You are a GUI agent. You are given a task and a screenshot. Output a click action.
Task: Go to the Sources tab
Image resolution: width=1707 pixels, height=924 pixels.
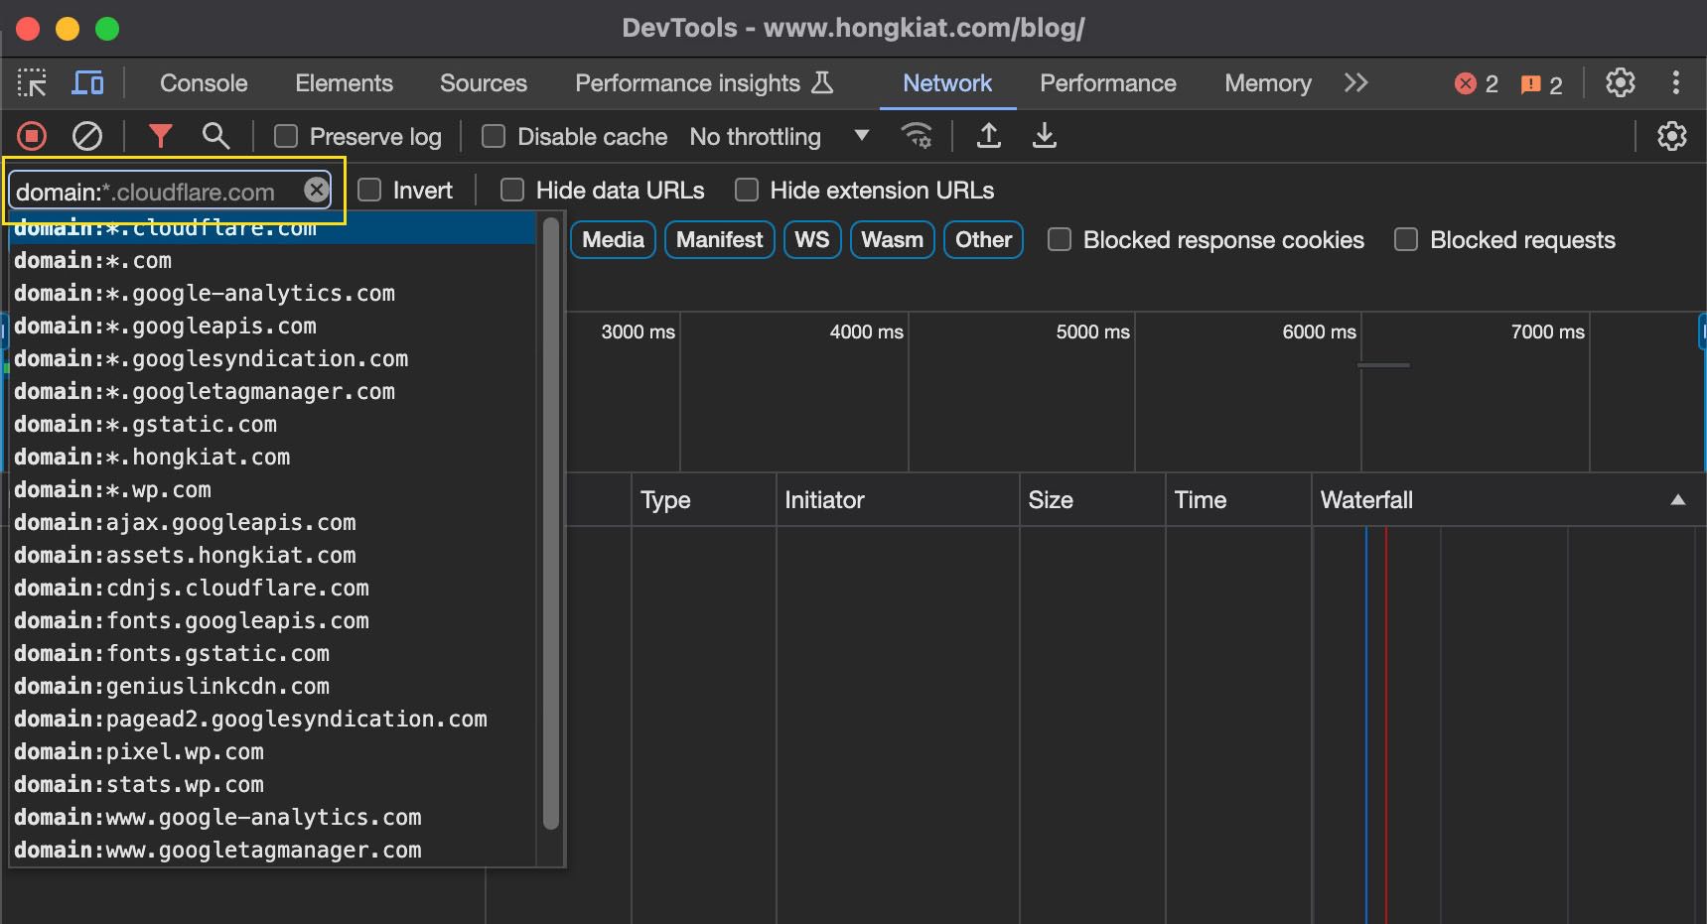click(484, 83)
